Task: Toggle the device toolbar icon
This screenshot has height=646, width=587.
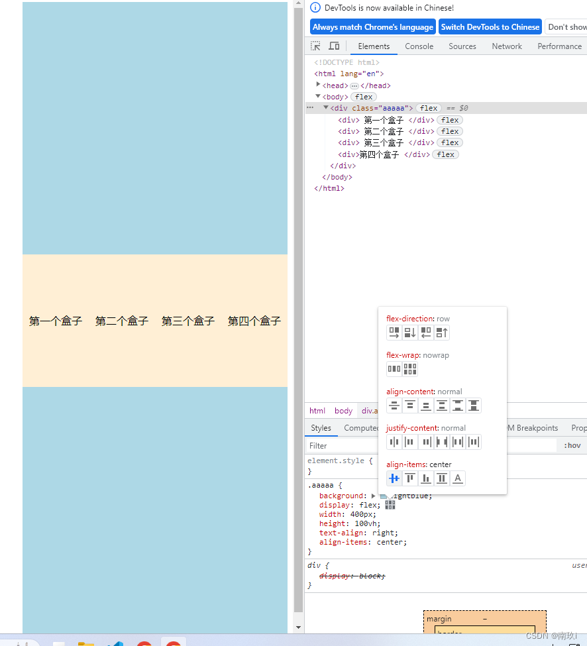Action: 334,46
